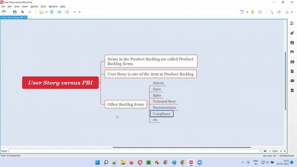Select the etc. subtopic
Viewport: 297px width, 167px height.
click(155, 120)
